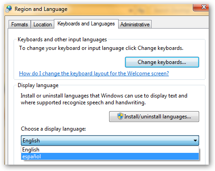
Task: Click the shield icon on Install/uninstall languages
Action: [120, 116]
